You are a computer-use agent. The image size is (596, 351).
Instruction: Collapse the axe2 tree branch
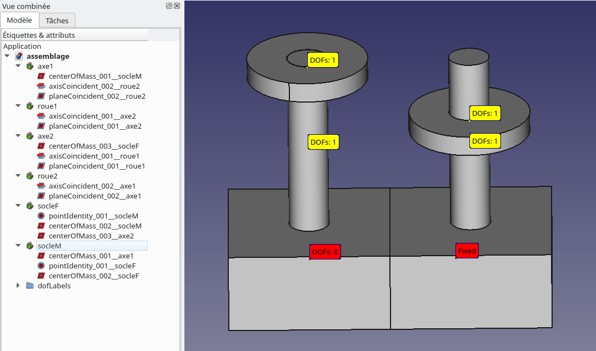point(18,136)
